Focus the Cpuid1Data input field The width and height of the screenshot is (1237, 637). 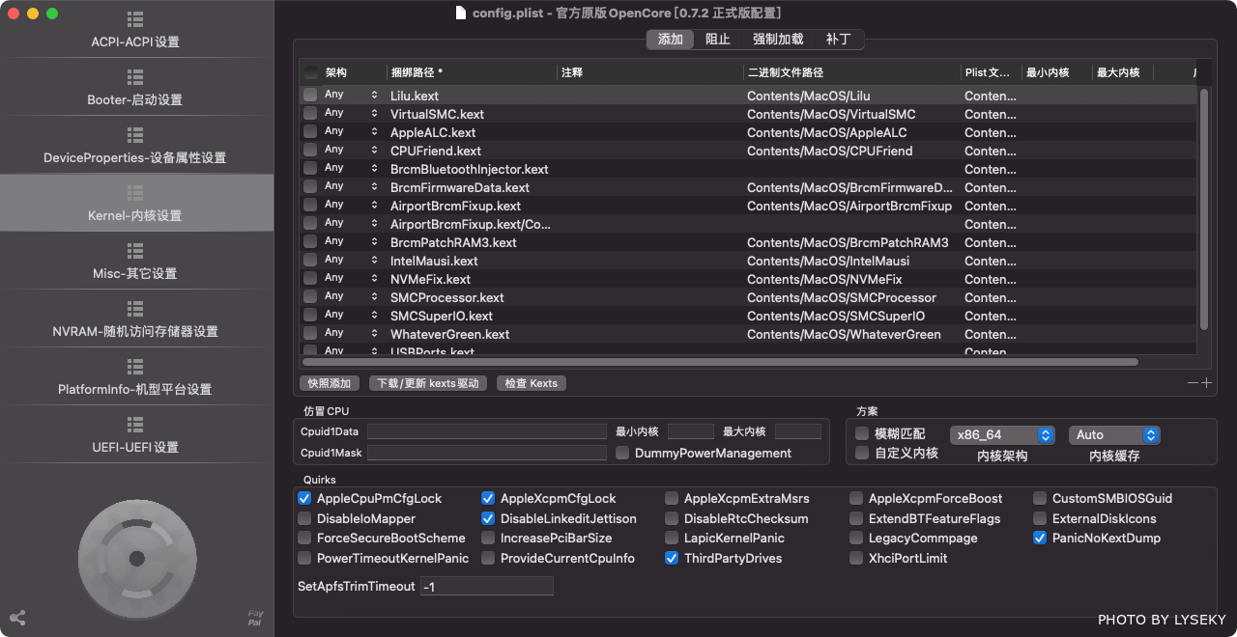pyautogui.click(x=487, y=431)
